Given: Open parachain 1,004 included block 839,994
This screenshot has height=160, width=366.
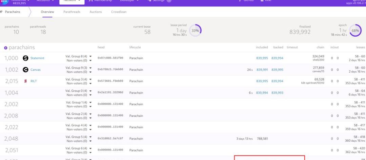Looking at the screenshot, I should point(262,93).
